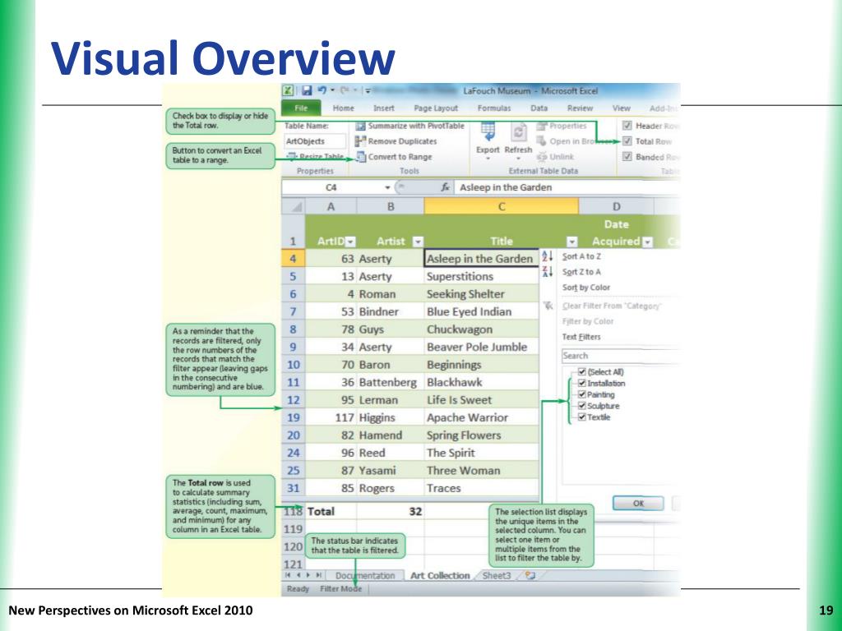Open the Artist column filter arrow
This screenshot has width=842, height=631.
coord(418,242)
